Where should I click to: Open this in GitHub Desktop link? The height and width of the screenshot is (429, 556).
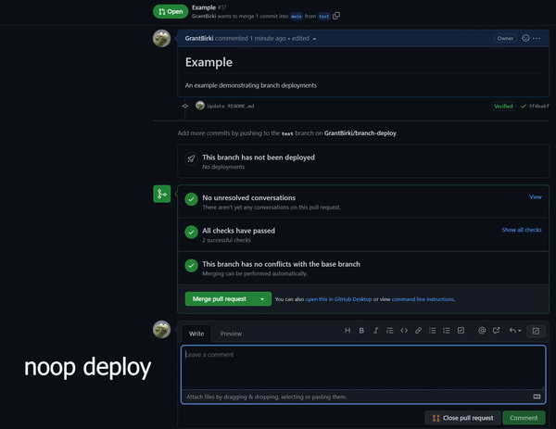pos(338,299)
